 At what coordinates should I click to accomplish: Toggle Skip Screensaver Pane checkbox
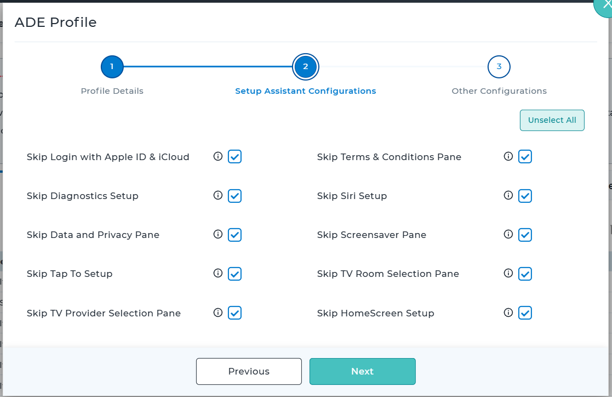525,235
